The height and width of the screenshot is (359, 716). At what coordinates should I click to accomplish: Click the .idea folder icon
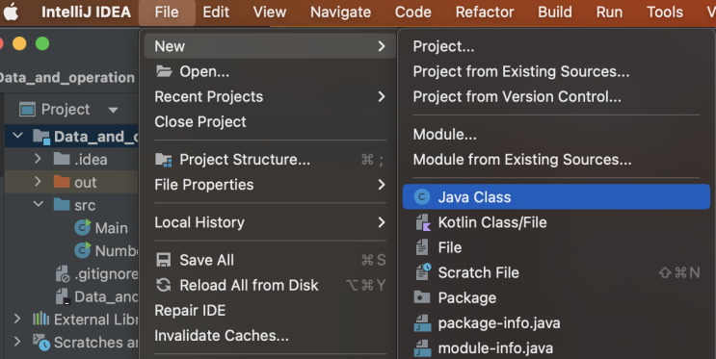[62, 159]
